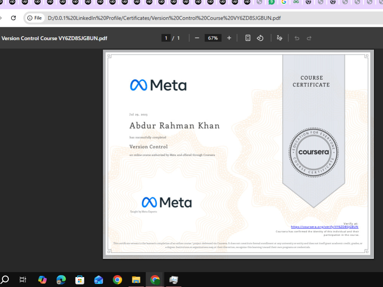
Task: Select the 67% zoom level field
Action: click(213, 38)
